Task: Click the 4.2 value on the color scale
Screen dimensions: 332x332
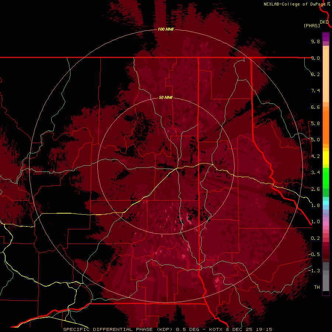Action: coord(315,156)
